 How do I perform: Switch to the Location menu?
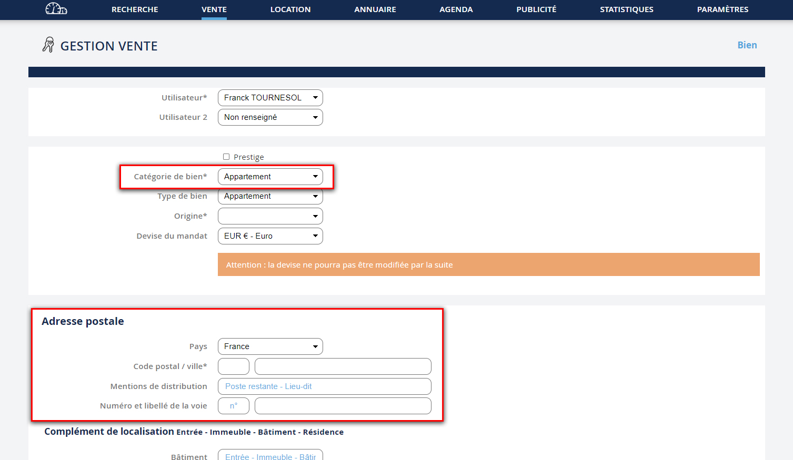pos(290,9)
